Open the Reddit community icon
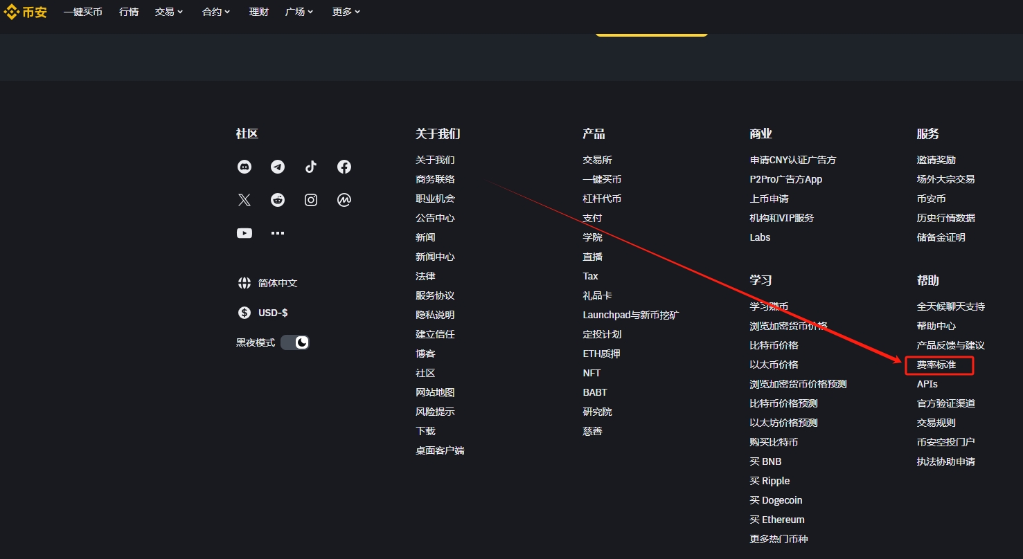This screenshot has height=559, width=1023. 278,200
